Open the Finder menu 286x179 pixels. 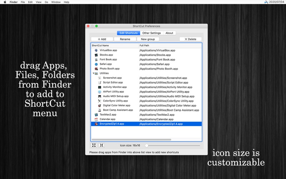(14, 2)
